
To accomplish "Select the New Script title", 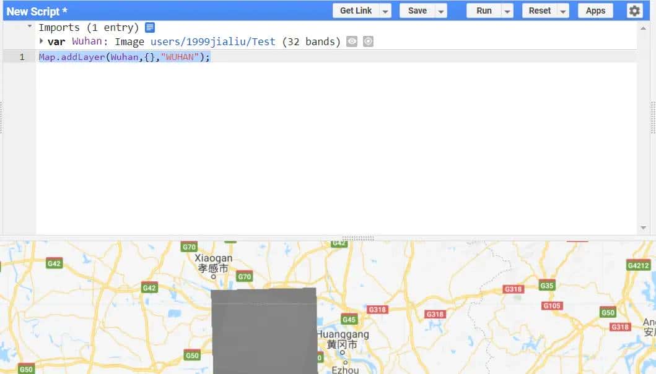I will pyautogui.click(x=37, y=11).
